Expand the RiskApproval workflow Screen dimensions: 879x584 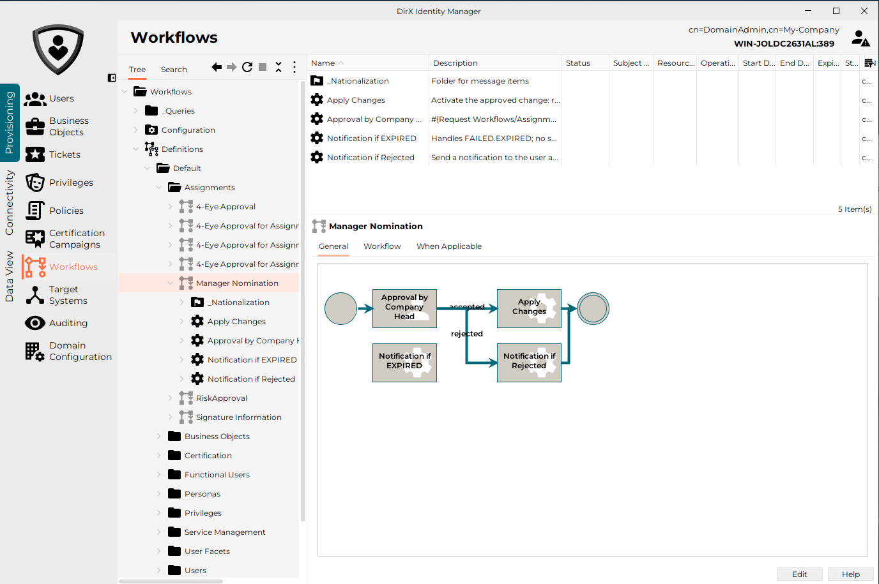[170, 398]
